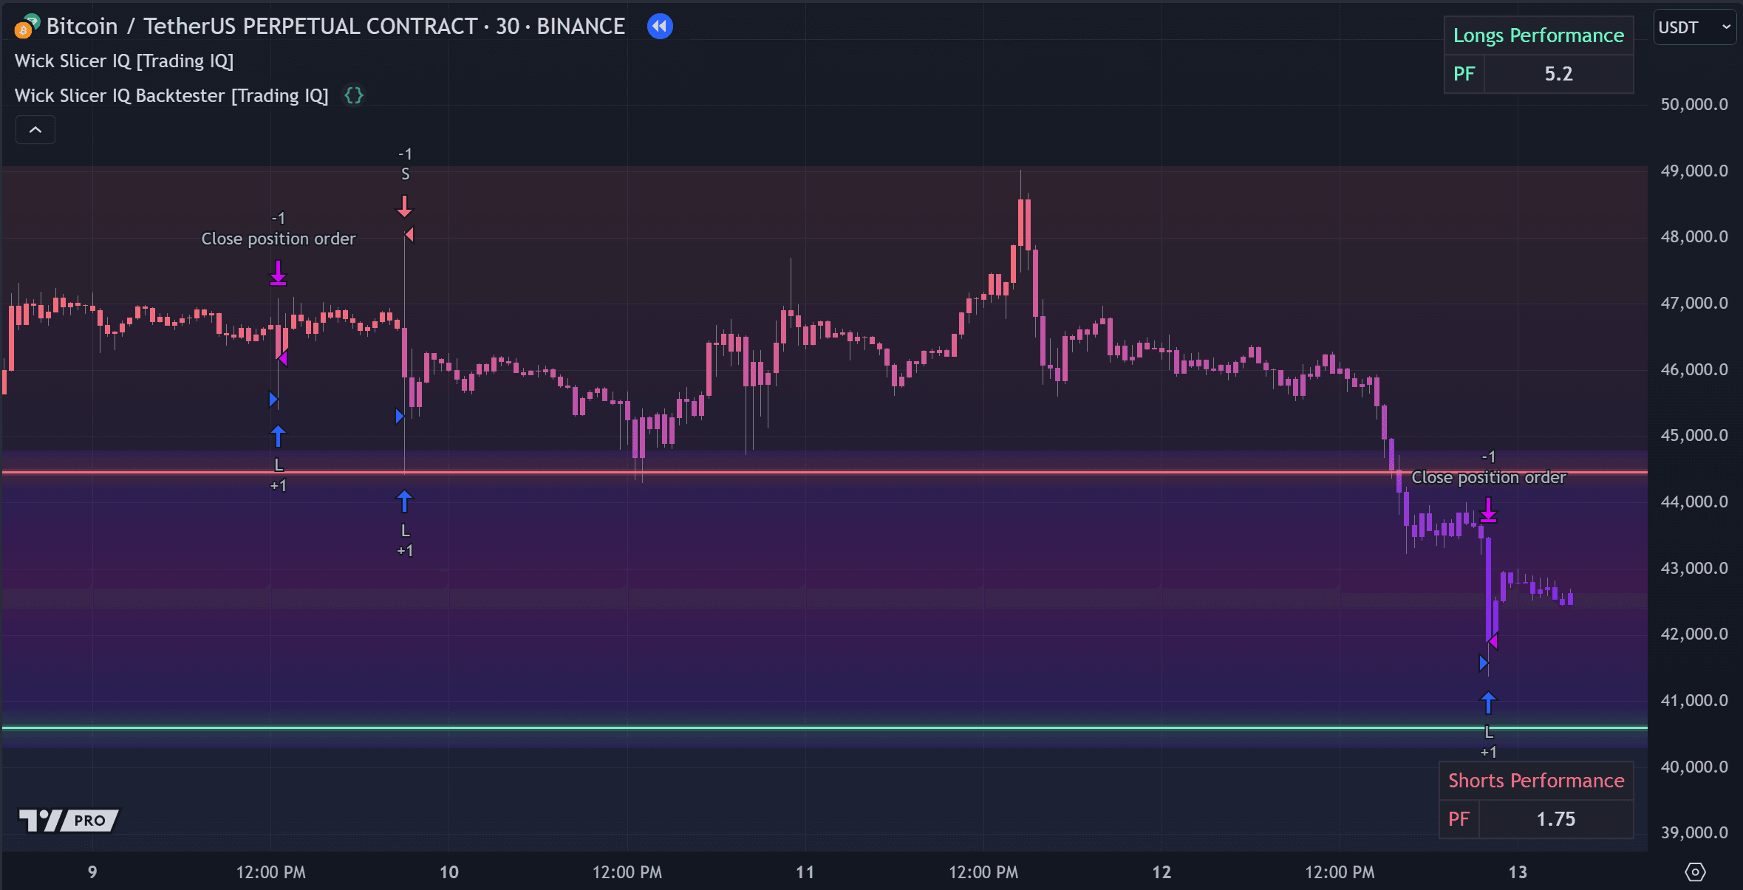Open the Wick Slicer Backtester source code braces

click(354, 95)
